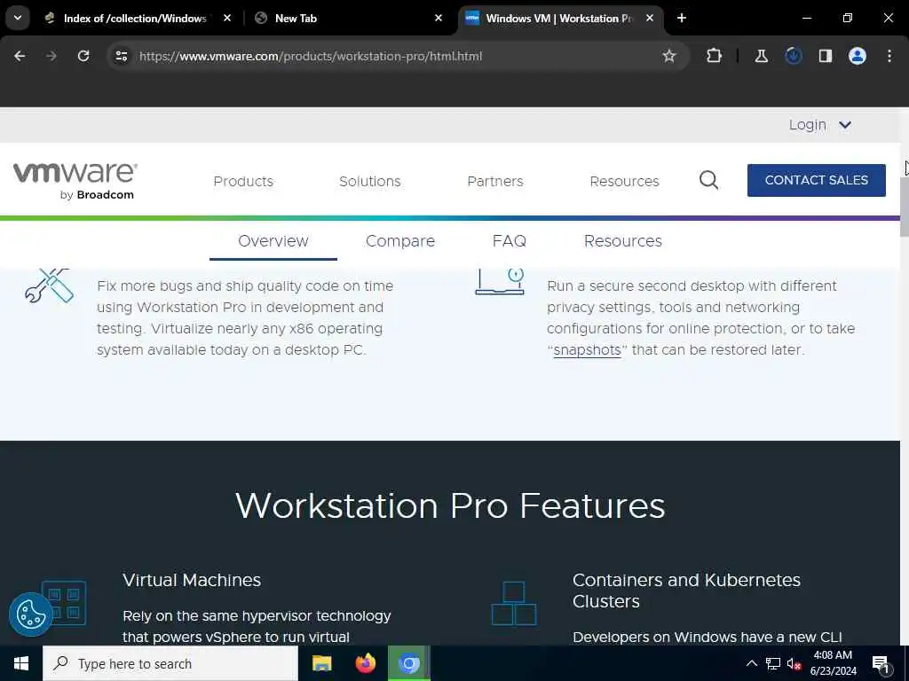
Task: Open the downloads icon in toolbar
Action: click(793, 56)
